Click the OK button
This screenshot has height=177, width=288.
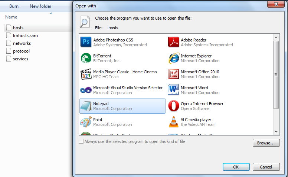236,167
